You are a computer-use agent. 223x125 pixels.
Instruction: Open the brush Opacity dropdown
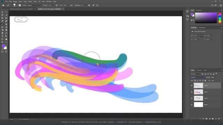click(53, 5)
